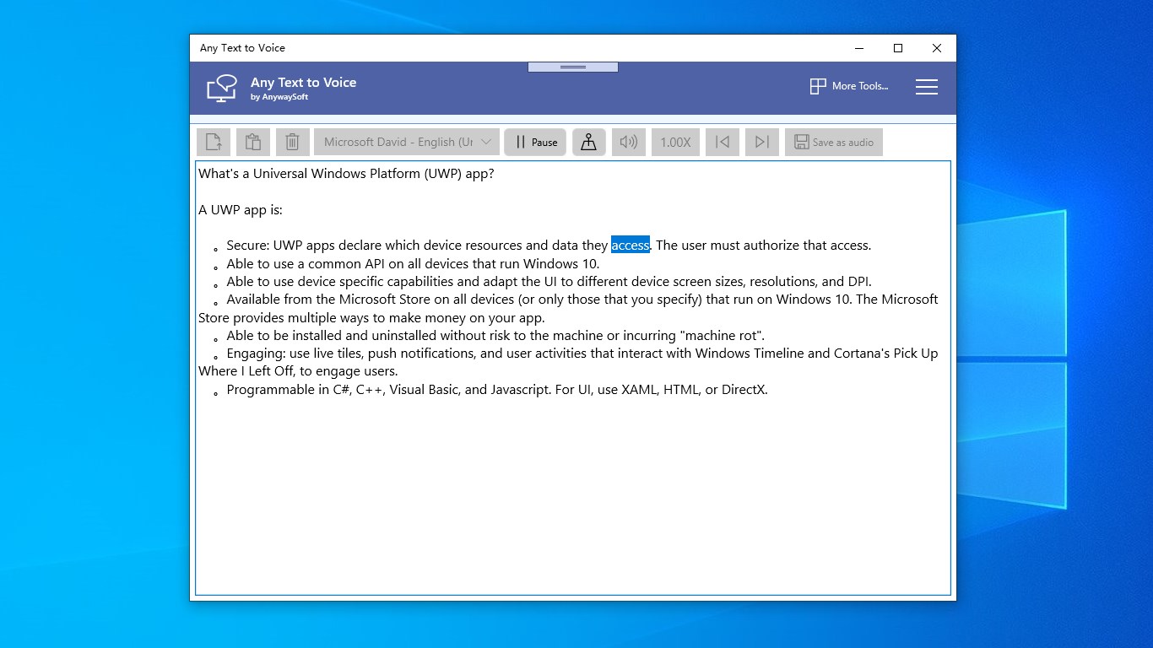This screenshot has width=1153, height=648.
Task: Paste clipboard text into the editor
Action: tap(253, 142)
